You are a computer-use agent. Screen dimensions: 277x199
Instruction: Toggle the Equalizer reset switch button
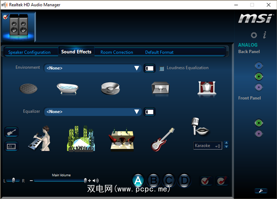pos(149,112)
